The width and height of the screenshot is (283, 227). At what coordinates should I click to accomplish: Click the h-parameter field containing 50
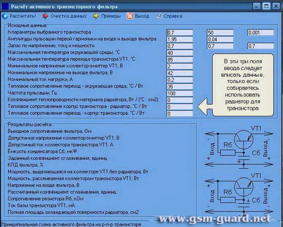[220, 33]
